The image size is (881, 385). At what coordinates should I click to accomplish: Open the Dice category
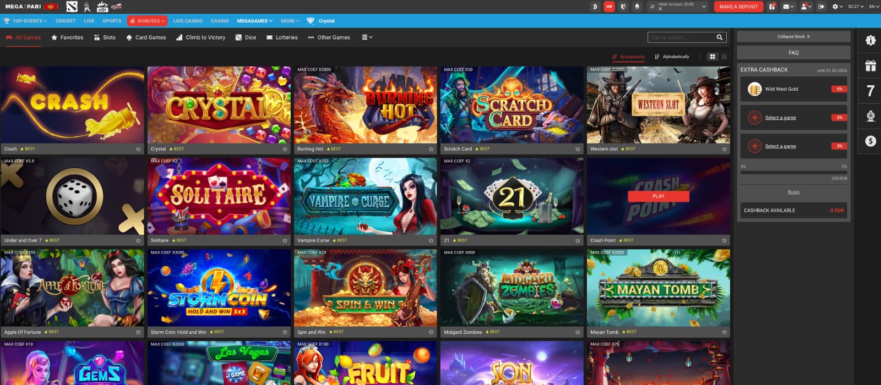tap(246, 37)
